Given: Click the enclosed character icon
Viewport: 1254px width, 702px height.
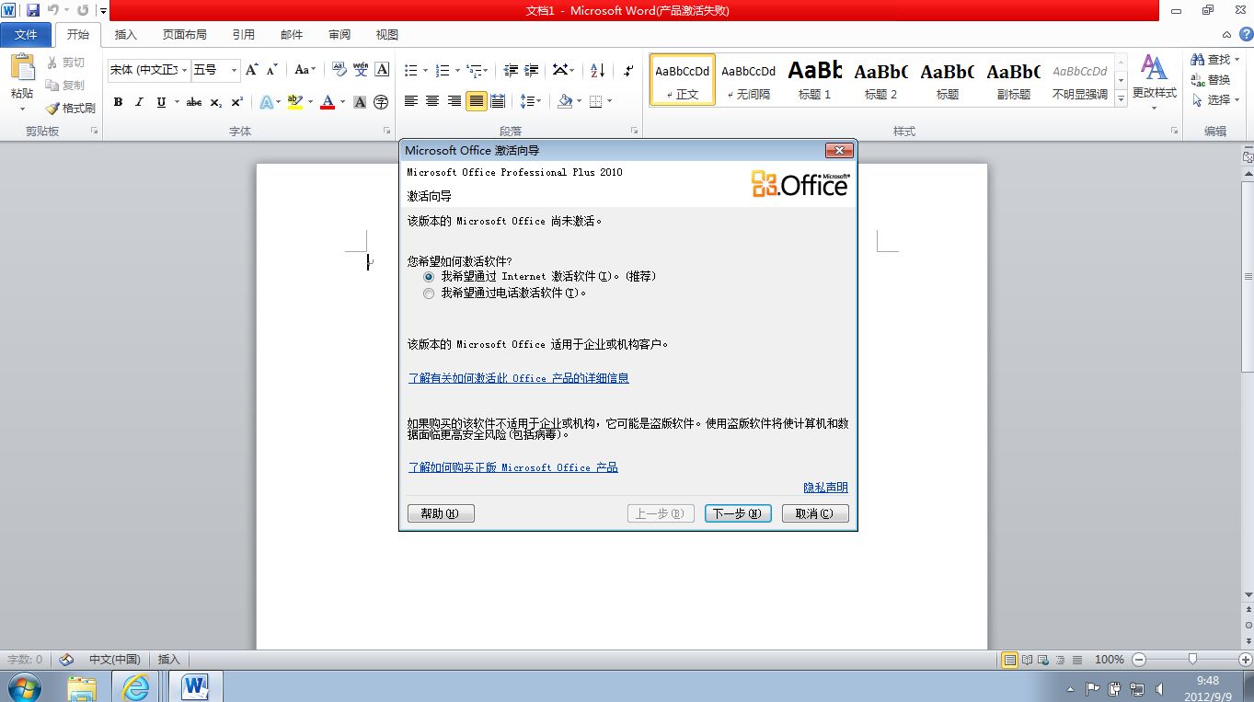Looking at the screenshot, I should (381, 102).
